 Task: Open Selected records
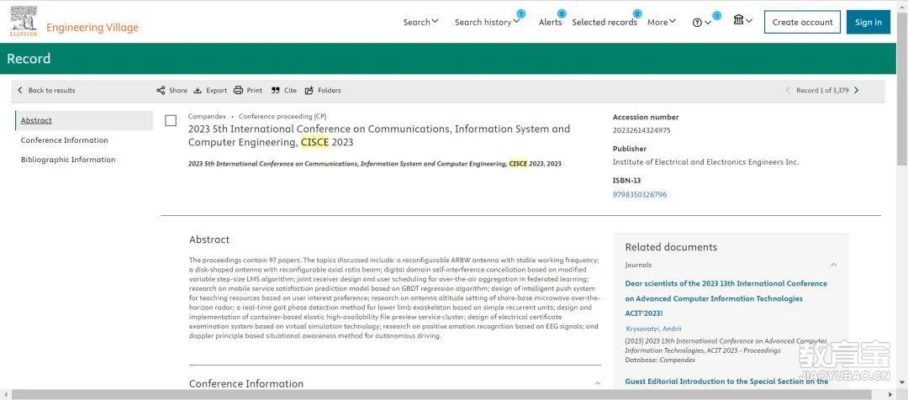coord(604,22)
